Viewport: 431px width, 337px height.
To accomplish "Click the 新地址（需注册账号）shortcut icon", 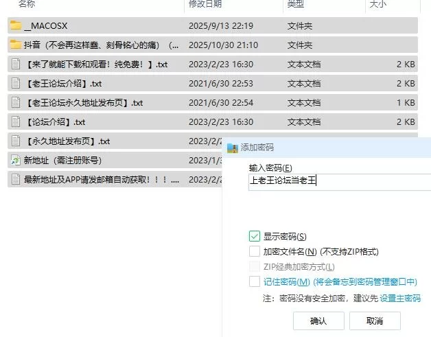I will tap(16, 160).
